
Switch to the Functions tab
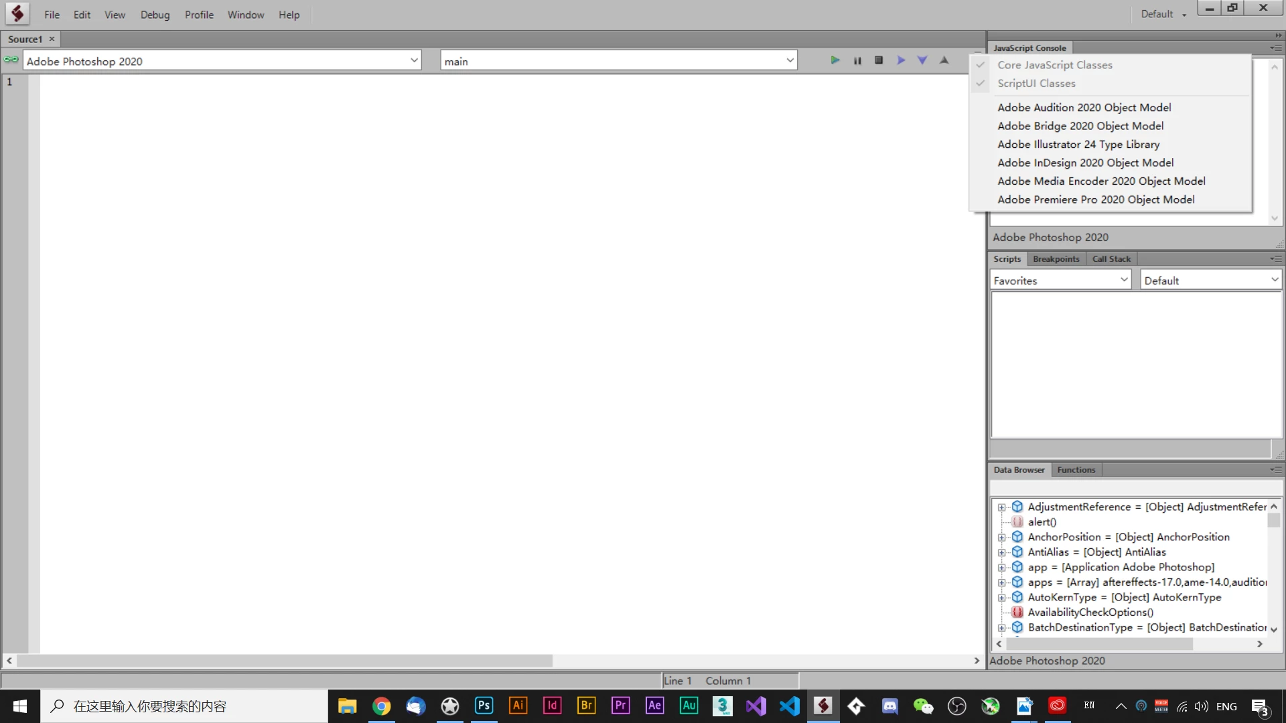[1076, 470]
